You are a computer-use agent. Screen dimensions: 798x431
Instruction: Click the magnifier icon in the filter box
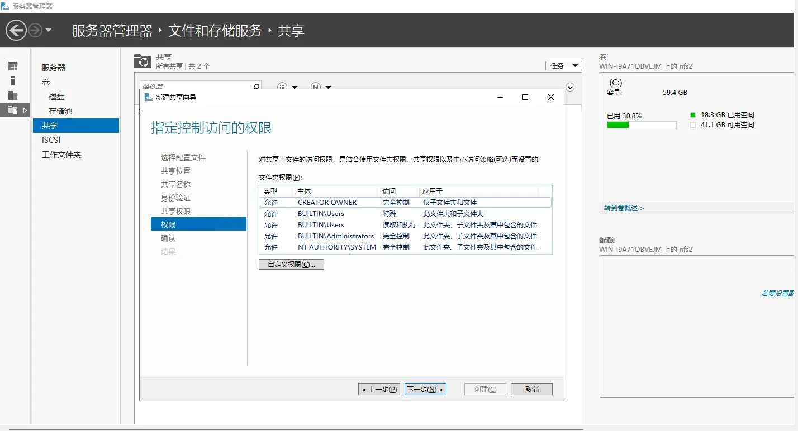[x=256, y=87]
